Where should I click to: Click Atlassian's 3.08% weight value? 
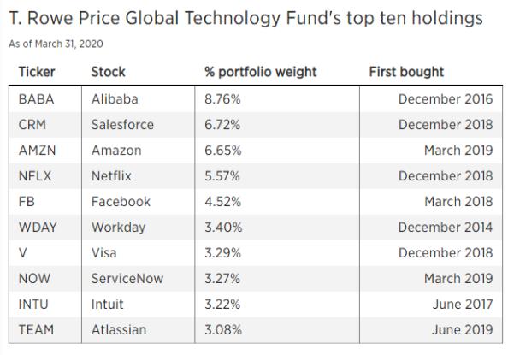tap(223, 330)
